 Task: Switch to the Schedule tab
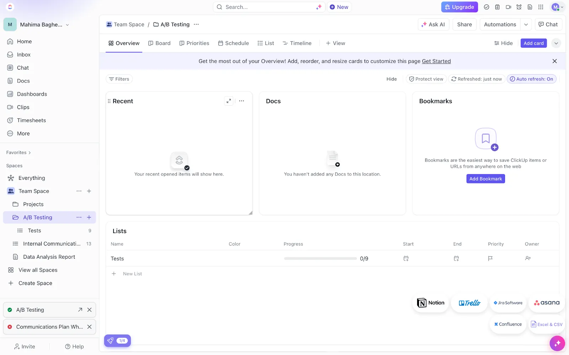tap(233, 43)
